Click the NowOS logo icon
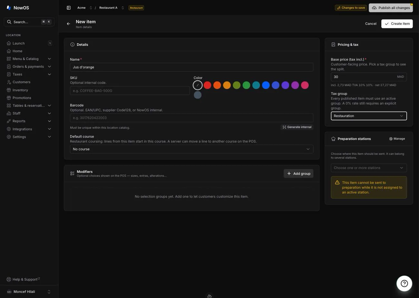The height and width of the screenshot is (298, 419). tap(9, 8)
